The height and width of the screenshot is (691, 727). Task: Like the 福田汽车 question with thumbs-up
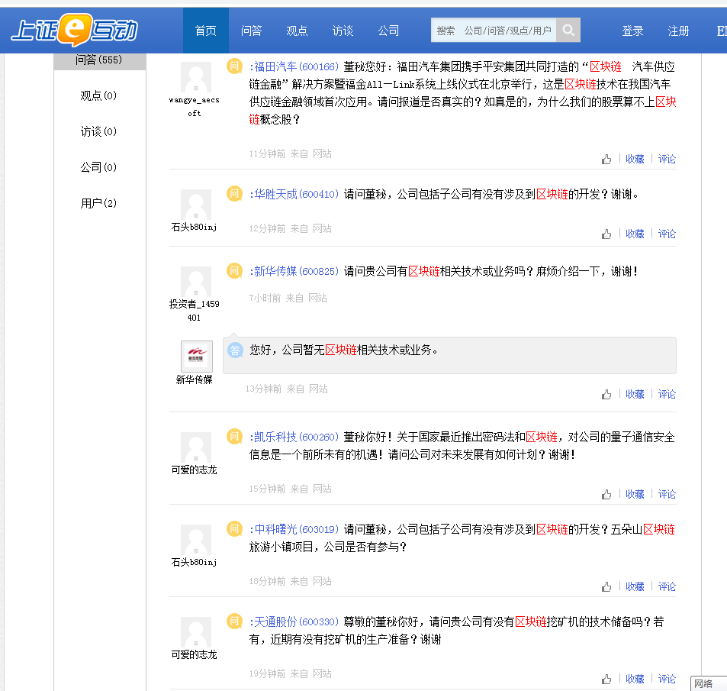pos(606,159)
